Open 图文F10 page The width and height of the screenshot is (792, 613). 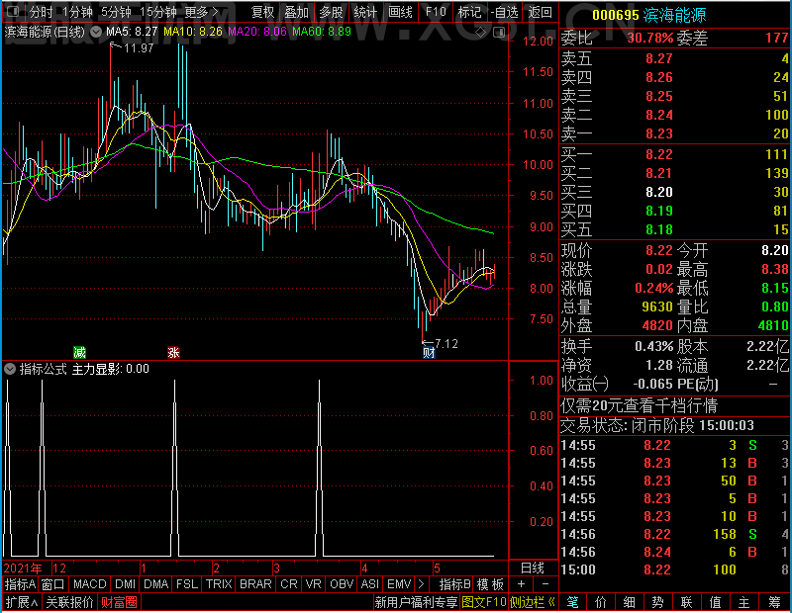click(x=483, y=602)
